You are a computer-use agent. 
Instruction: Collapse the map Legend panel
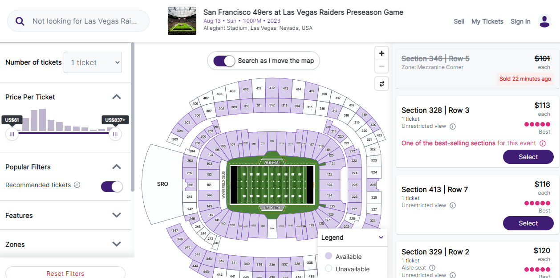click(381, 237)
